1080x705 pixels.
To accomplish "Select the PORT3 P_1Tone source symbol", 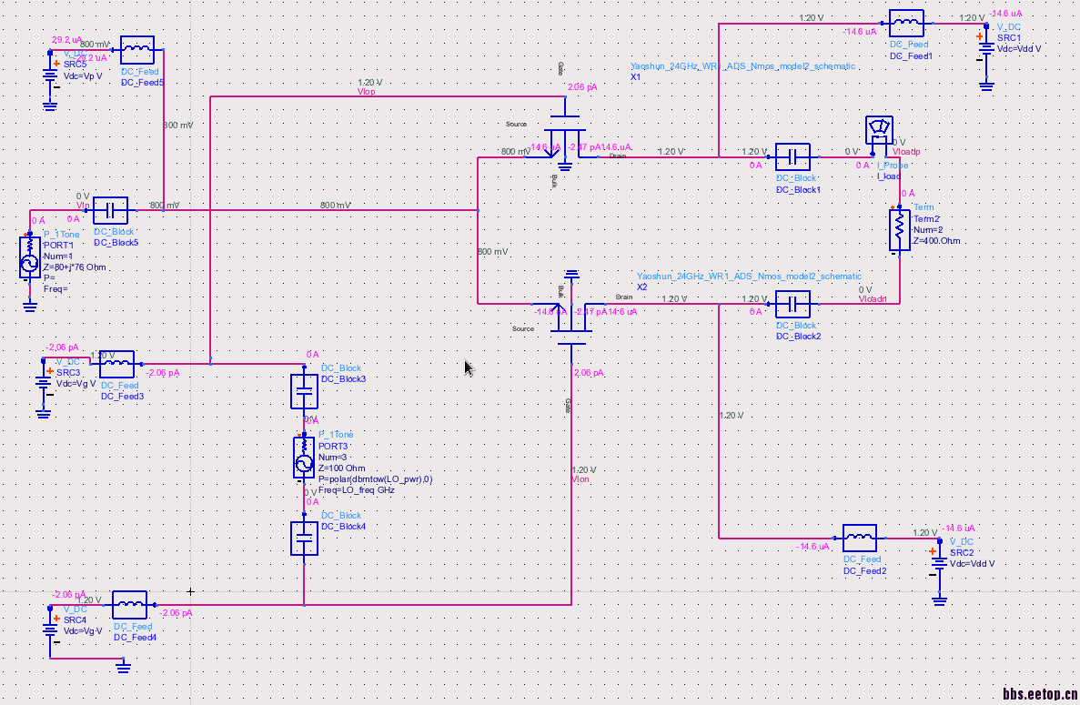I will 304,457.
